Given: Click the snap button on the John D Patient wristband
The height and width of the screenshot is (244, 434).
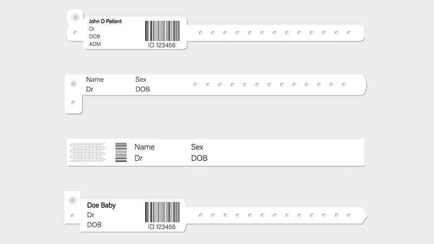Looking at the screenshot, I should 75,17.
